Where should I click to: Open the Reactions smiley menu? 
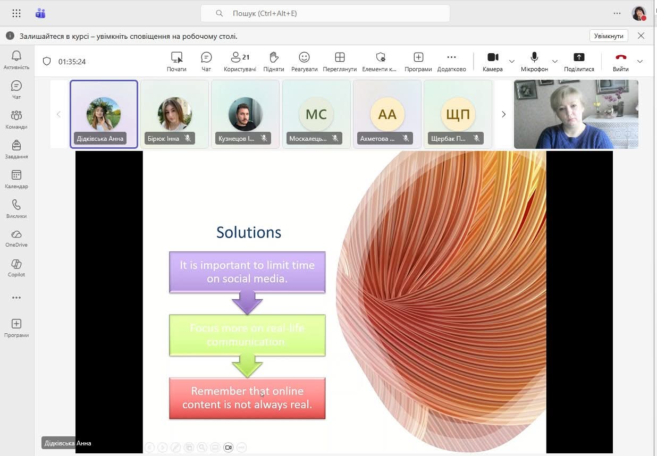coord(304,61)
